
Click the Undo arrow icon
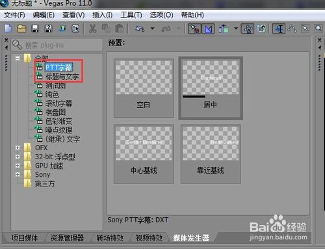pos(140,29)
